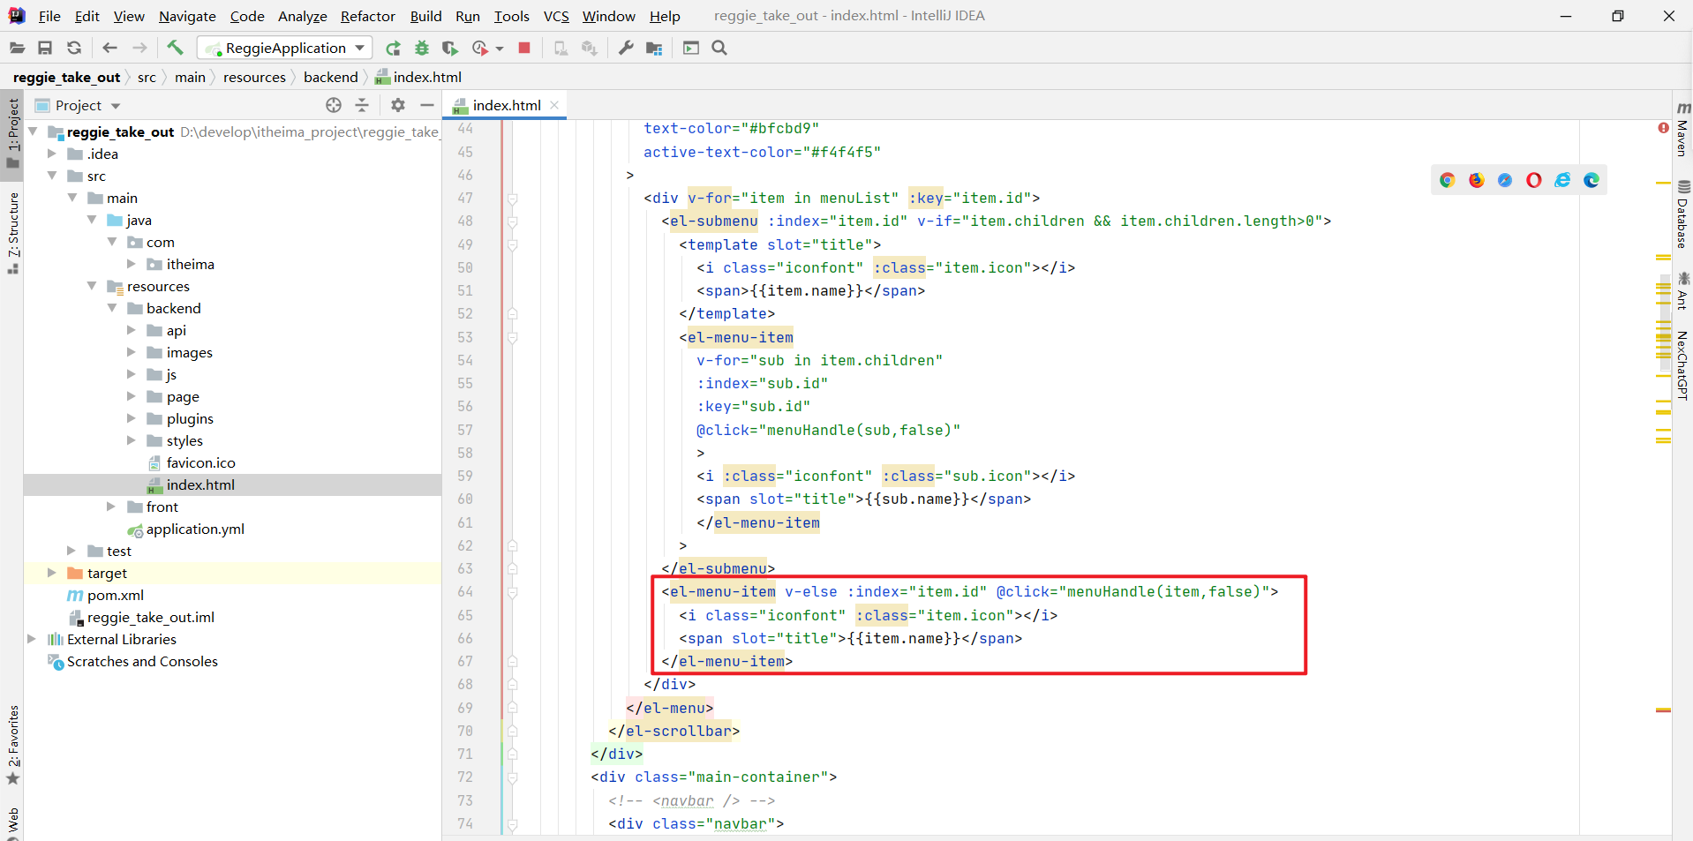This screenshot has width=1693, height=841.
Task: Expand the itheima package
Action: pyautogui.click(x=132, y=264)
